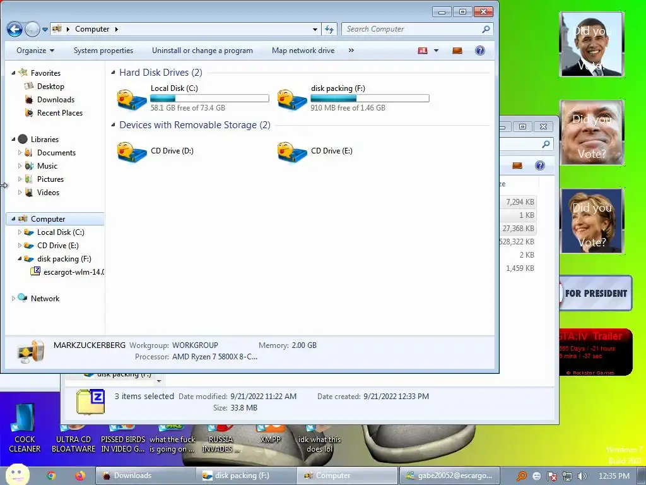Select Desktop under Favorites
Image resolution: width=646 pixels, height=485 pixels.
point(50,86)
